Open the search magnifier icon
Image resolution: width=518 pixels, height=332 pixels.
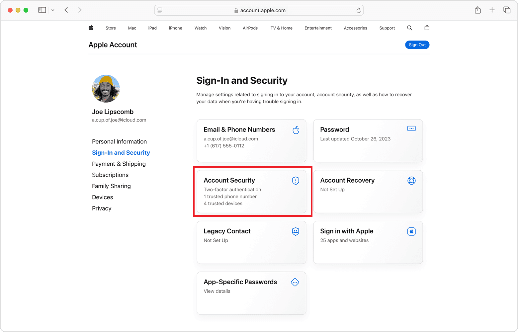click(410, 28)
